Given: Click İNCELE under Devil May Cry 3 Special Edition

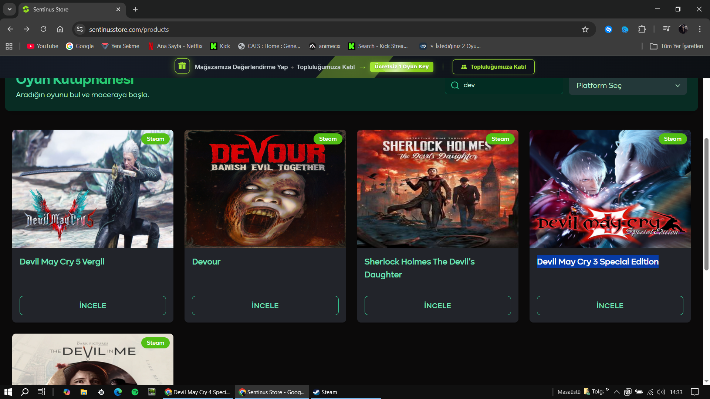Looking at the screenshot, I should click(x=610, y=306).
